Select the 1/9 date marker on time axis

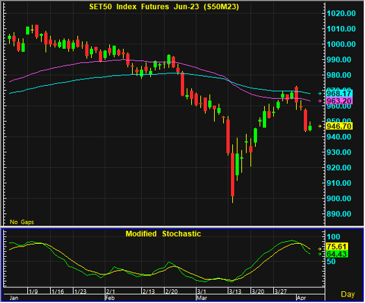pyautogui.click(x=33, y=291)
